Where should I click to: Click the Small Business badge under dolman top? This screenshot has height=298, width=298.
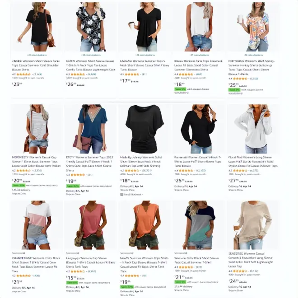(131, 195)
